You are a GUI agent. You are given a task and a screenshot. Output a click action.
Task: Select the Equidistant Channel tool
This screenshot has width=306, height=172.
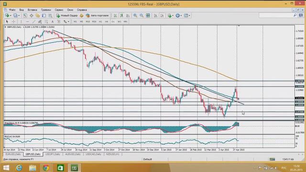tap(40, 21)
